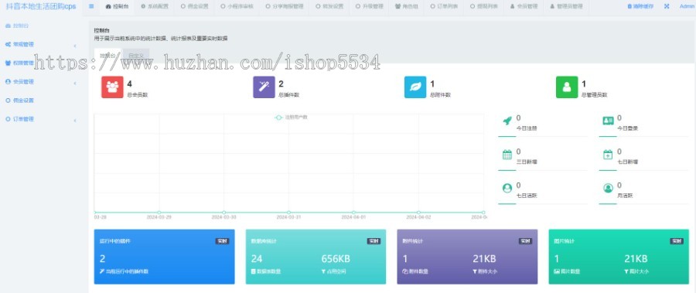696x293 pixels.
Task: Open 权限管理 in the sidebar
Action: (23, 63)
